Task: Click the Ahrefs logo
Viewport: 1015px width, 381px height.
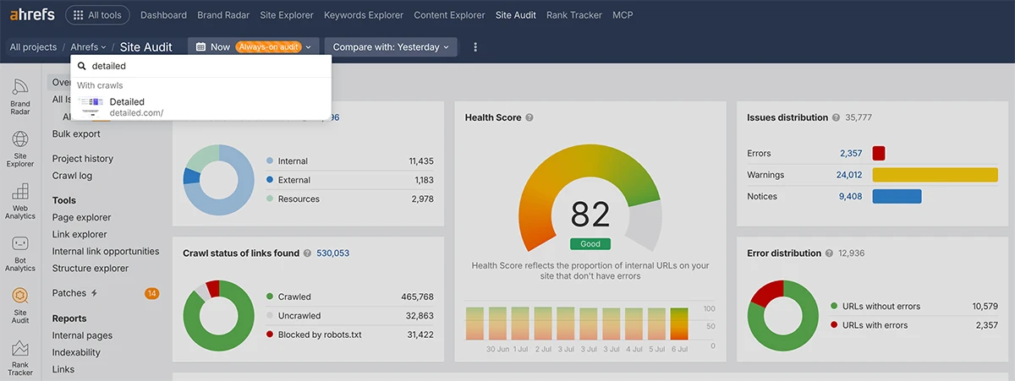Action: coord(32,14)
